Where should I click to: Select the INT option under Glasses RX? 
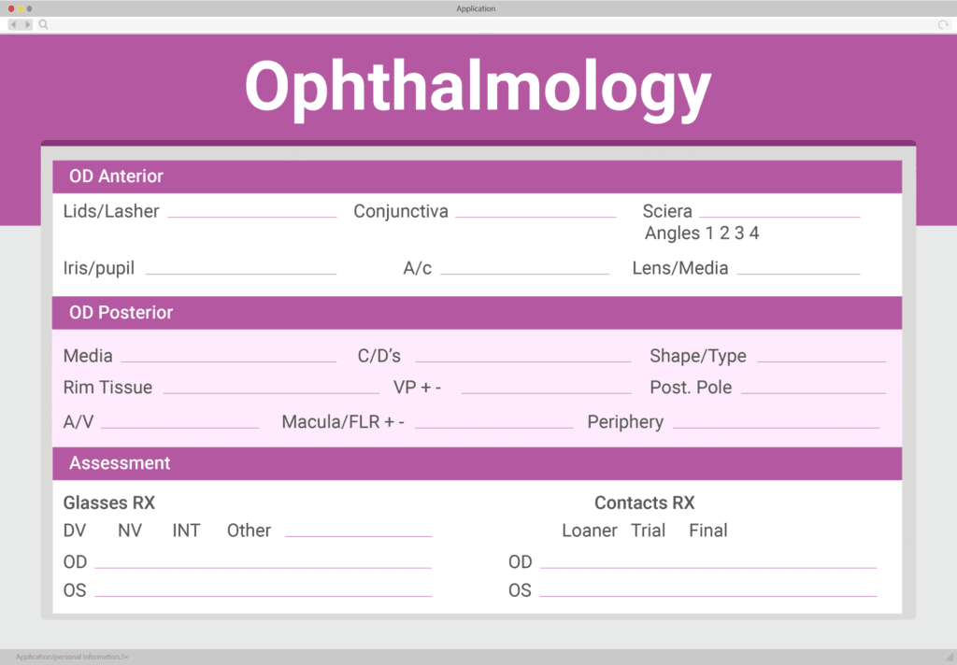pos(185,530)
